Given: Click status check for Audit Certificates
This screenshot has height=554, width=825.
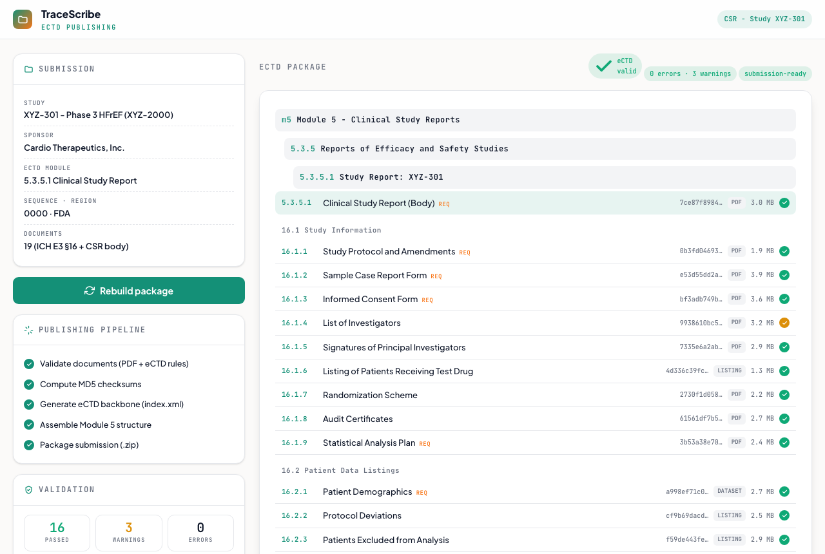Looking at the screenshot, I should tap(784, 419).
